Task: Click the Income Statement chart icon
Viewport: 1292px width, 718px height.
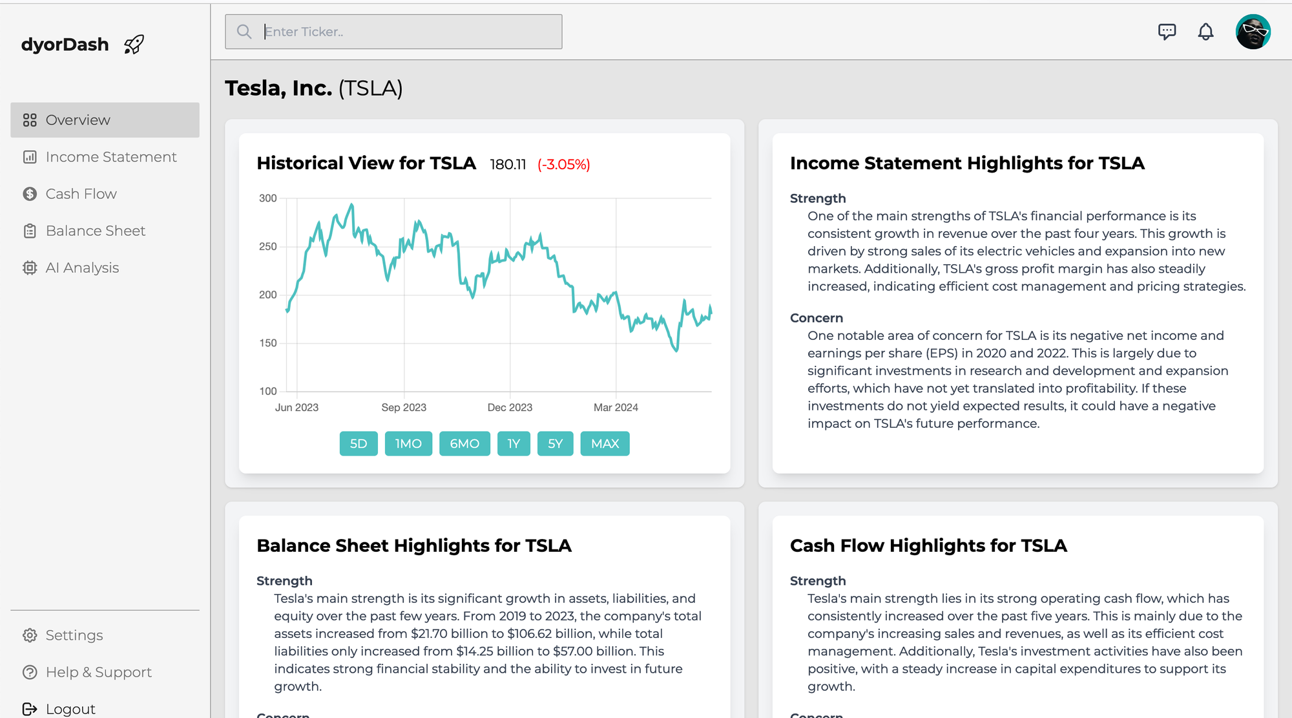Action: point(30,157)
